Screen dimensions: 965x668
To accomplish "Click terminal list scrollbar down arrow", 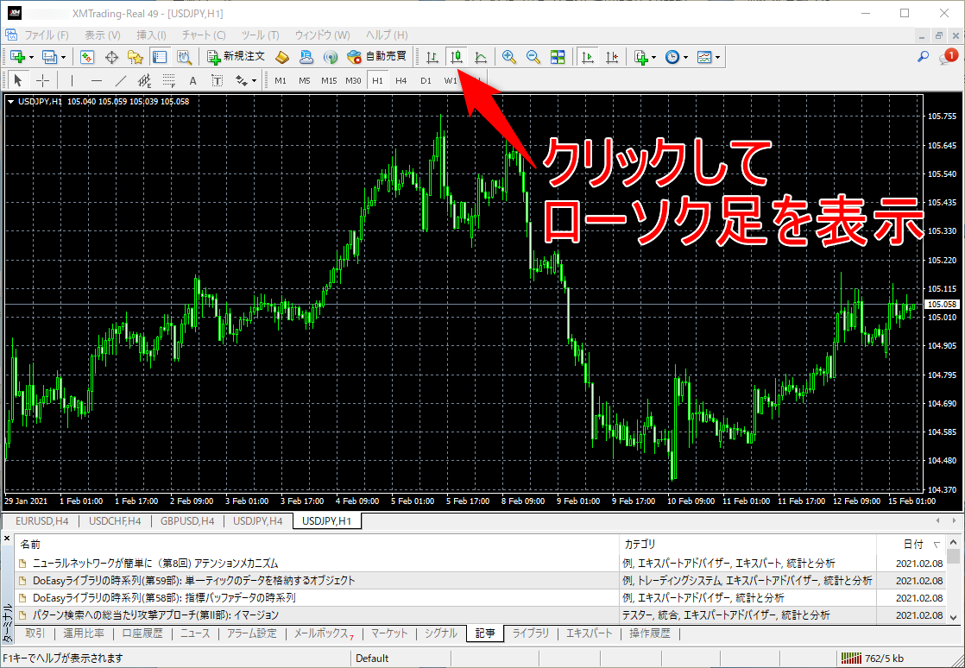I will click(x=953, y=617).
